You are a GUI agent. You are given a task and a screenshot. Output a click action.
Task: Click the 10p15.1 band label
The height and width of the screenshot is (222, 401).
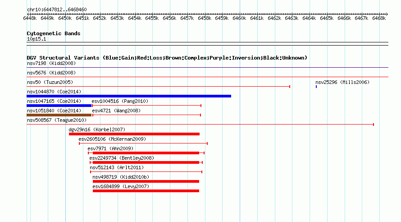tap(36, 39)
